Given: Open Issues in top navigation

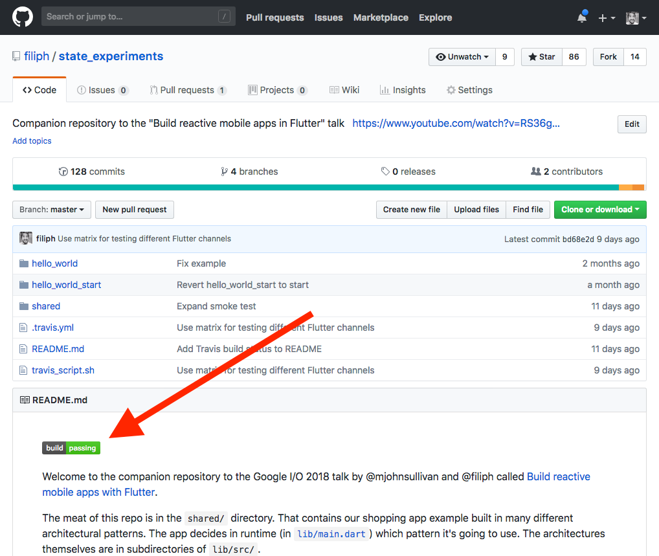Looking at the screenshot, I should [x=329, y=17].
